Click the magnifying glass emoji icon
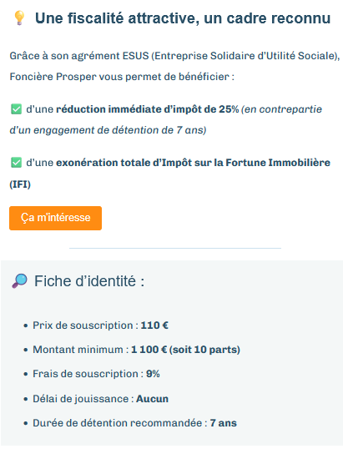This screenshot has height=454, width=343. tap(19, 281)
